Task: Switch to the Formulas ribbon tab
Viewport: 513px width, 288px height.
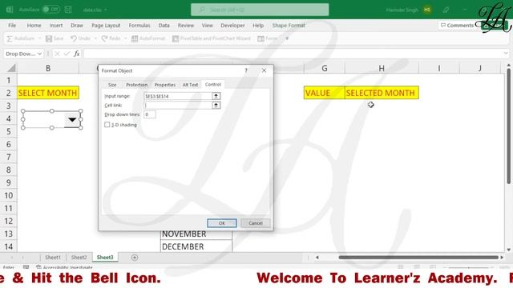Action: click(139, 26)
